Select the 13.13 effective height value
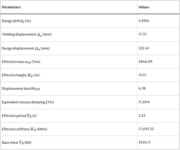Image resolution: width=180 pixels, height=150 pixels. tap(142, 75)
